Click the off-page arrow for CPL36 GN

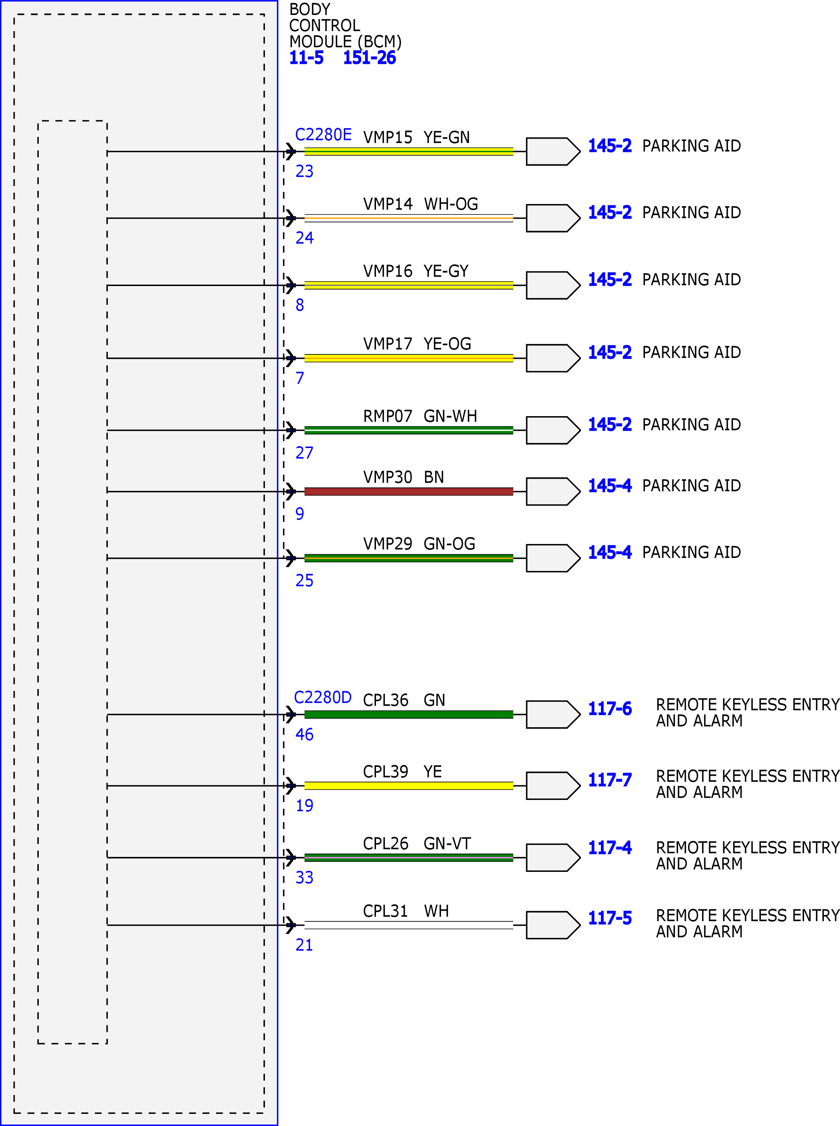click(x=553, y=715)
